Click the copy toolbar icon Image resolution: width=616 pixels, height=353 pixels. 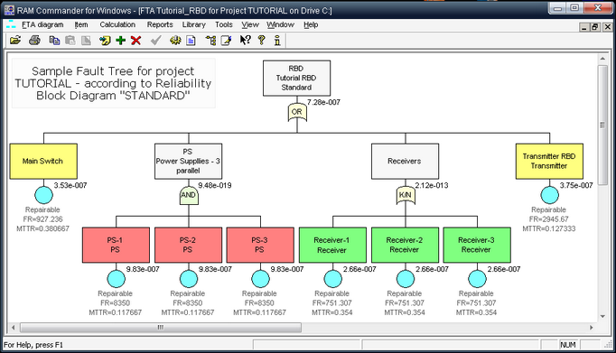coord(54,40)
